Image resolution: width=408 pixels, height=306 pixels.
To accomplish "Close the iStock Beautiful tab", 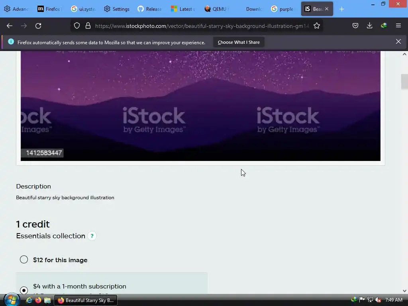I will [x=327, y=9].
